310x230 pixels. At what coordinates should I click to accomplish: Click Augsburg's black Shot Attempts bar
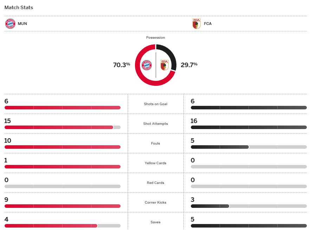point(248,127)
